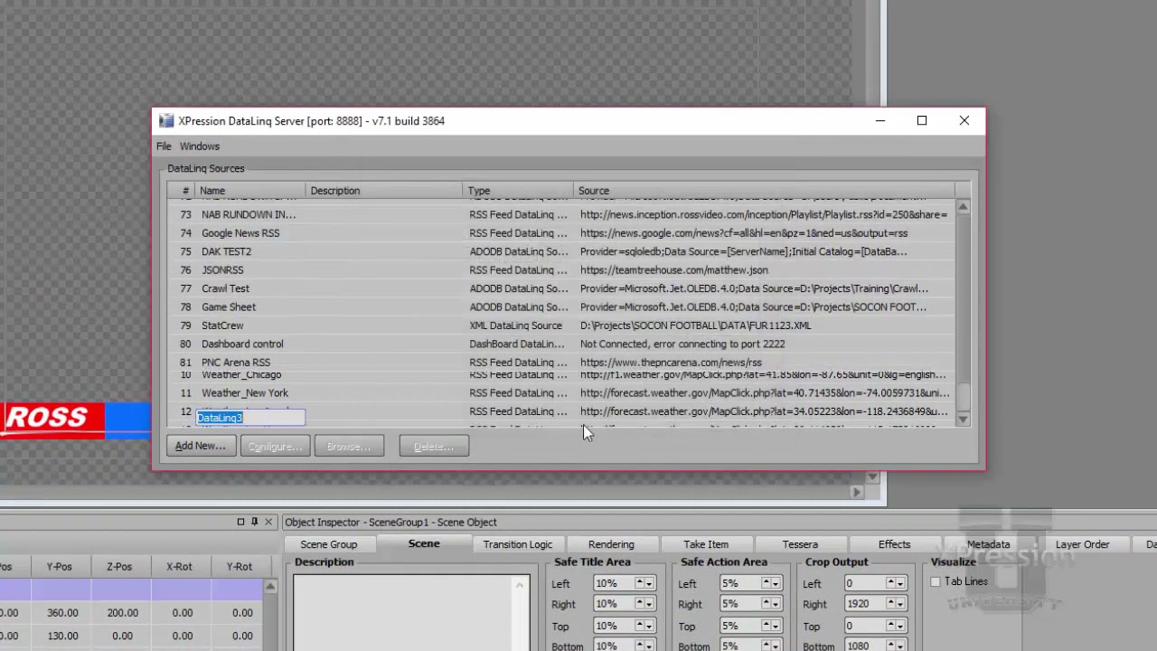Click the XPression DataLinq Server title bar icon
The image size is (1157, 651).
pyautogui.click(x=166, y=121)
